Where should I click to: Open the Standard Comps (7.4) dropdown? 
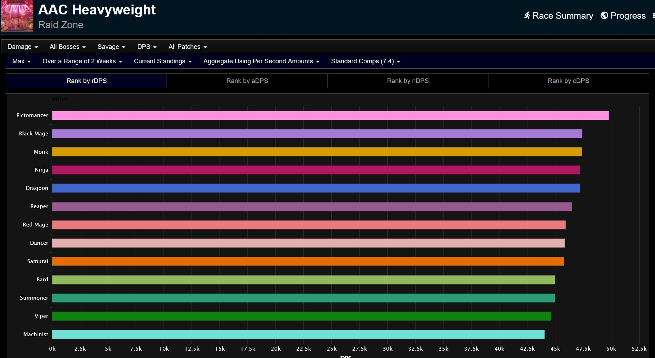coord(365,61)
